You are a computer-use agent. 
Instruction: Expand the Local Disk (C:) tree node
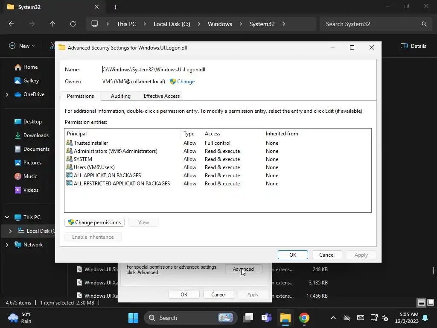point(10,231)
